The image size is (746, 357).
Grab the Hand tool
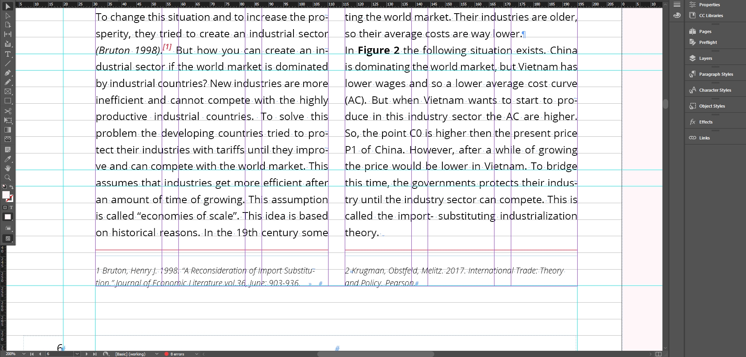coord(7,168)
